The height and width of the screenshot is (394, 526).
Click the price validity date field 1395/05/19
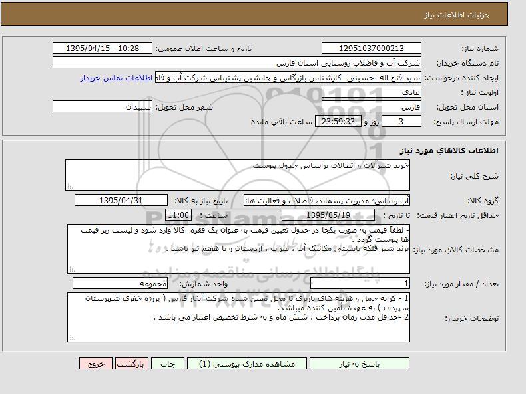tap(328, 215)
